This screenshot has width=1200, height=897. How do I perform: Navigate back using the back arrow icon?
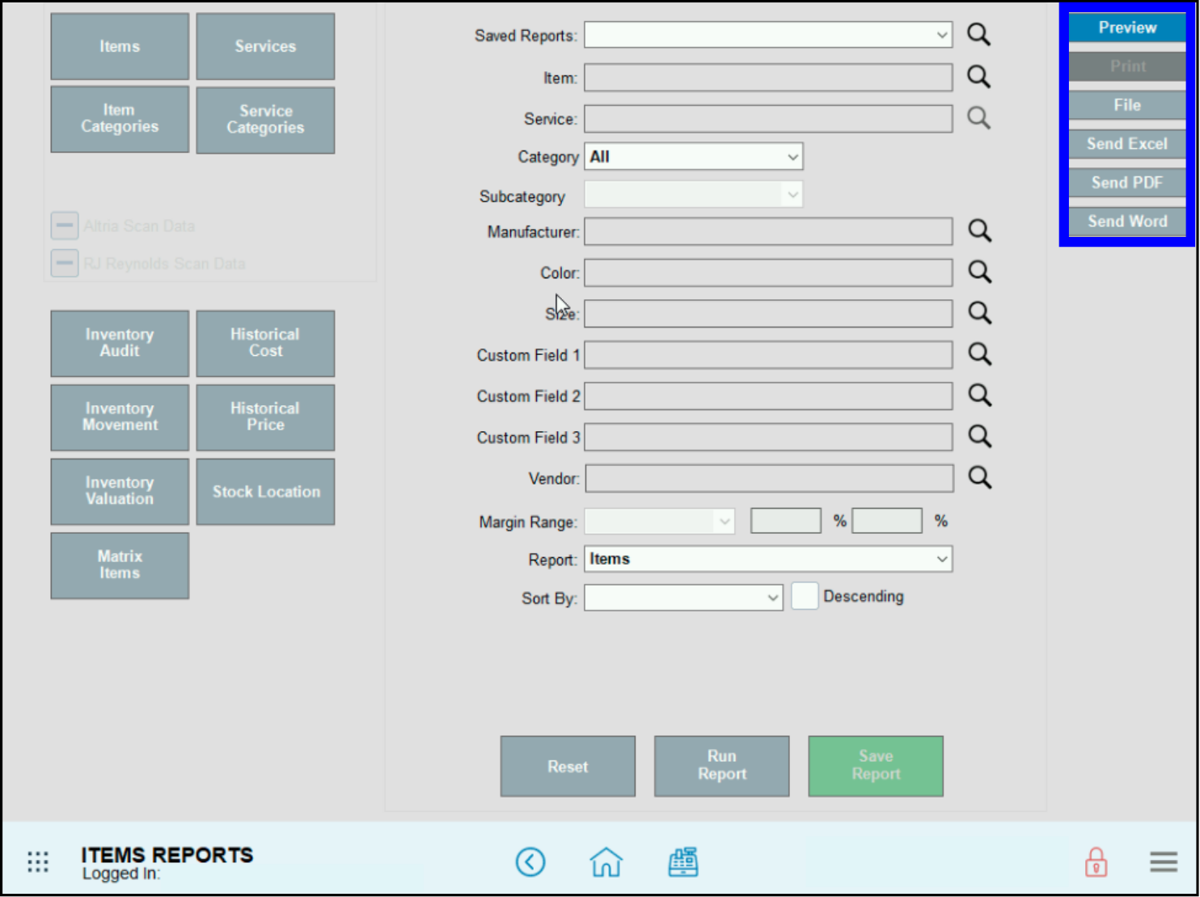tap(530, 862)
